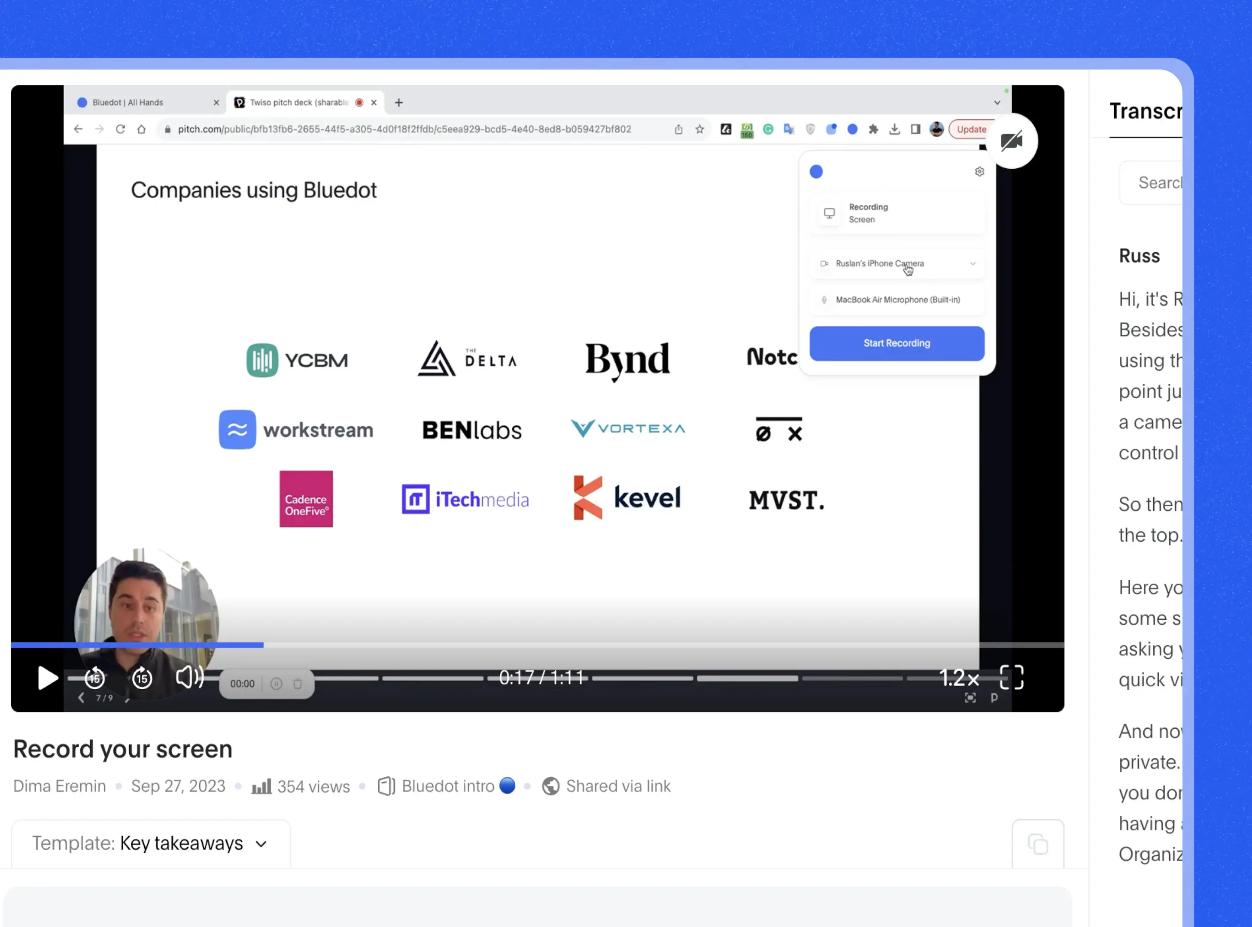Click the blue Bluedot logo in popup
Viewport: 1252px width, 927px height.
[x=816, y=172]
